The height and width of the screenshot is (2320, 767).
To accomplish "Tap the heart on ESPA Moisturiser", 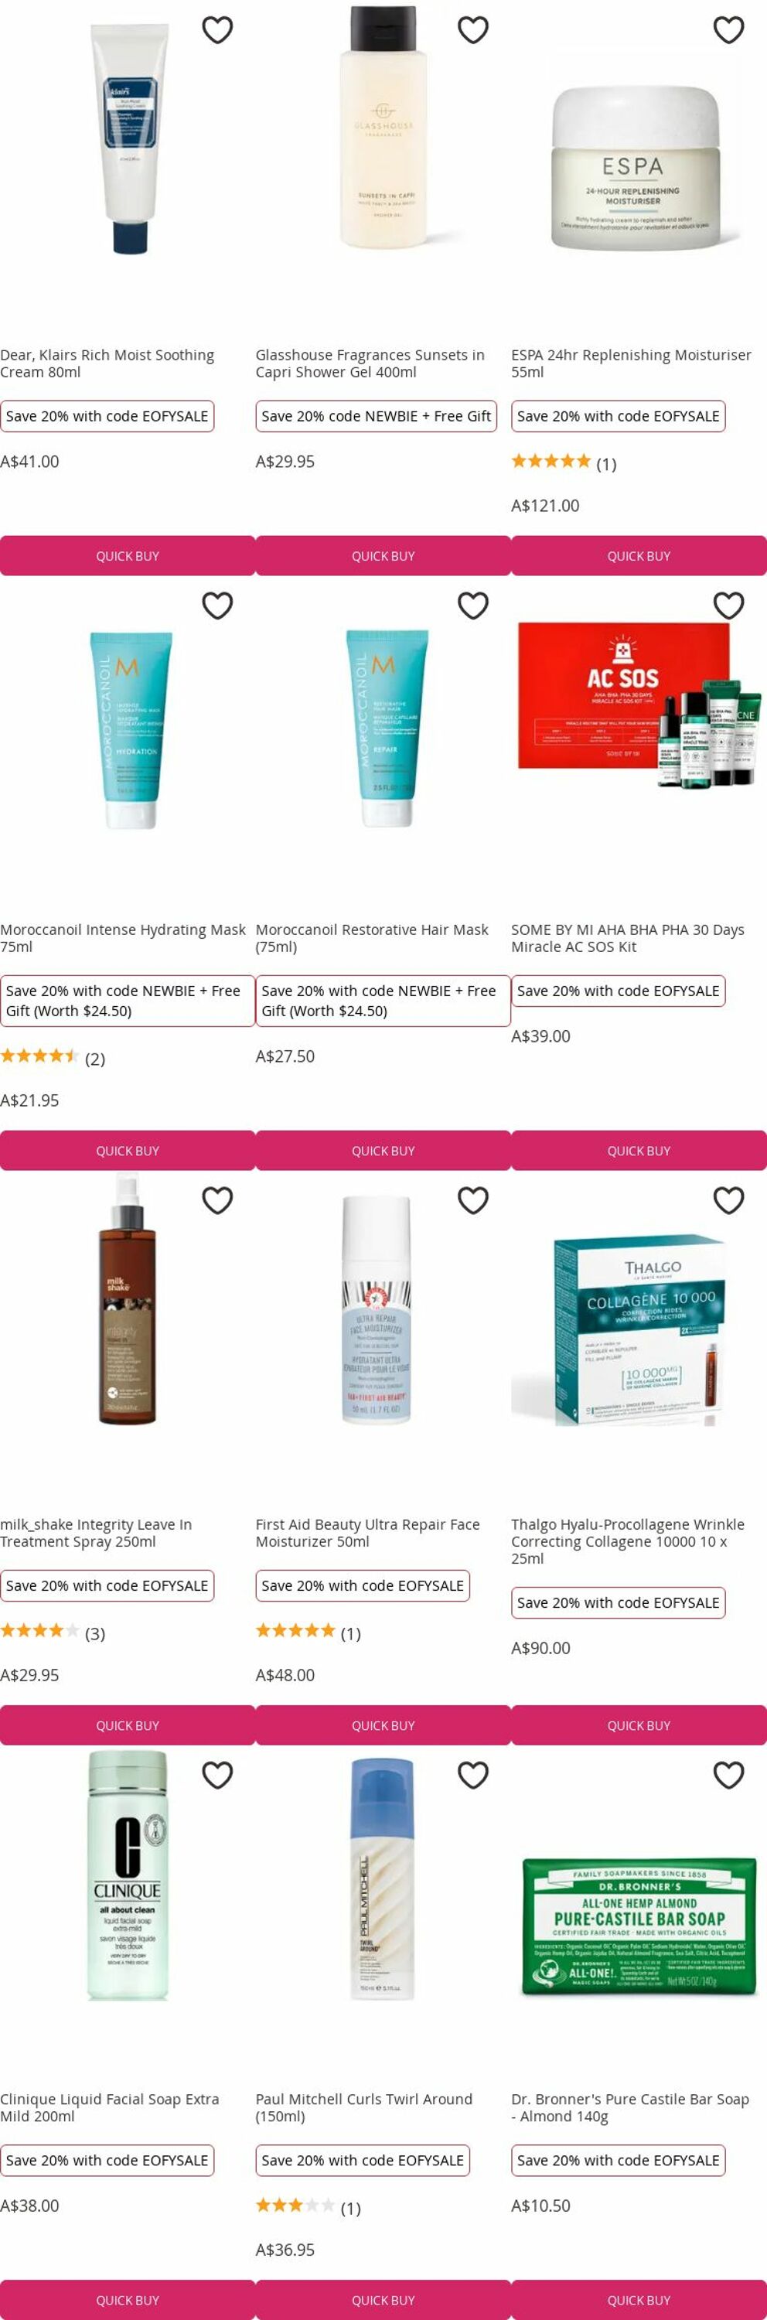I will (x=728, y=29).
